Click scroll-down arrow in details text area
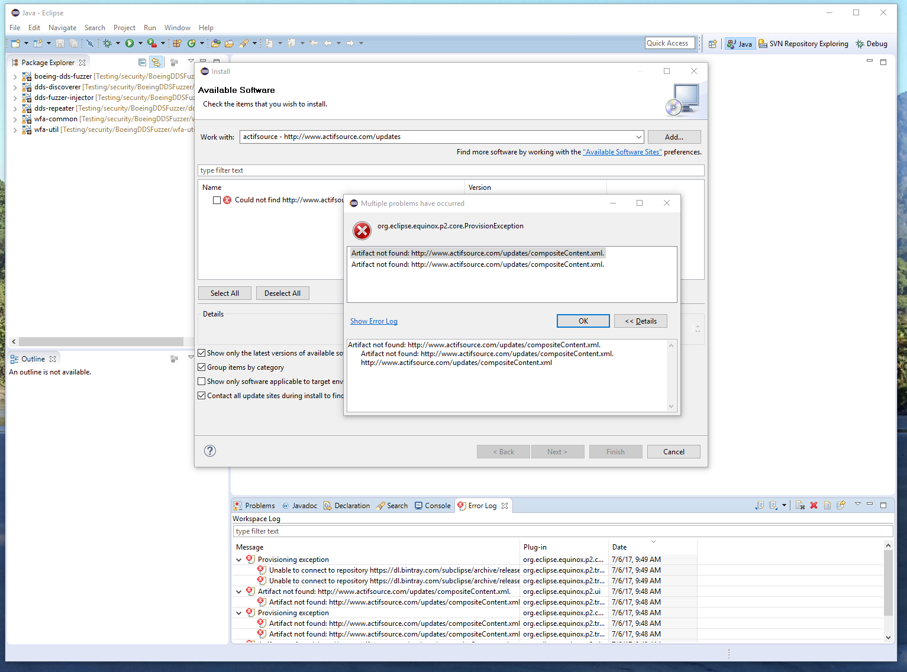This screenshot has width=907, height=672. coord(671,406)
